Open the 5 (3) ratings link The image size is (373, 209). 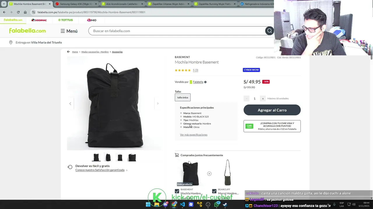point(196,70)
